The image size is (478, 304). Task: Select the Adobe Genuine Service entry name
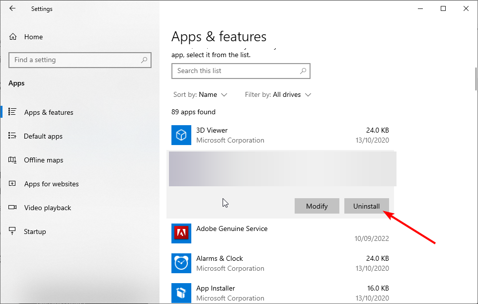(232, 229)
